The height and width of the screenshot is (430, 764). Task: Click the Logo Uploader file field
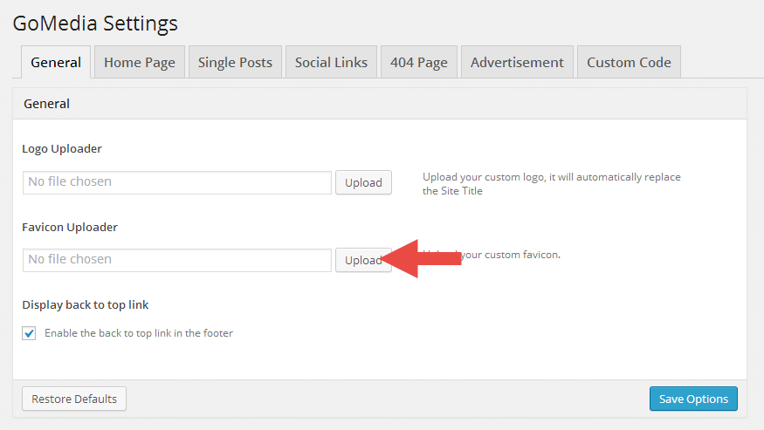coord(177,182)
